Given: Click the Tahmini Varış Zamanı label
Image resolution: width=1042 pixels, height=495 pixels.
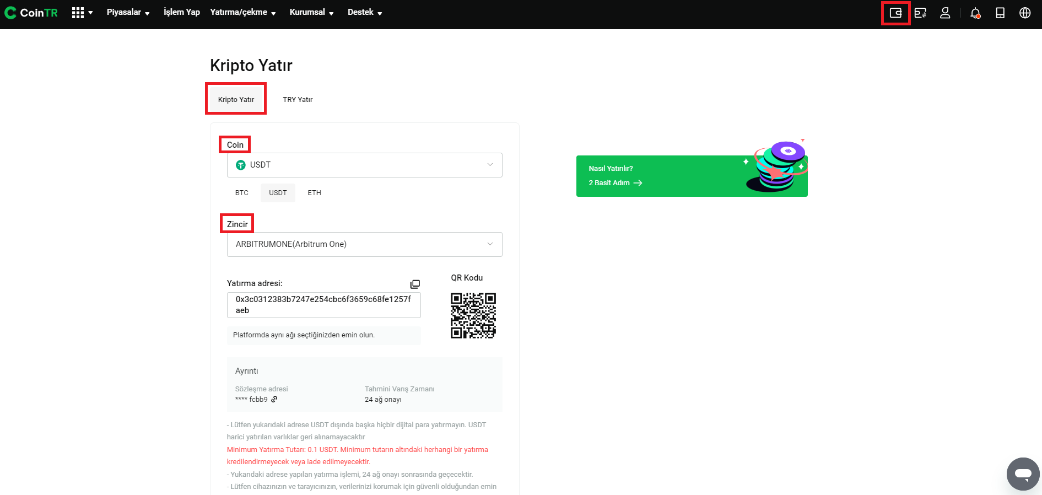Looking at the screenshot, I should [x=399, y=389].
